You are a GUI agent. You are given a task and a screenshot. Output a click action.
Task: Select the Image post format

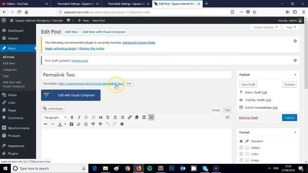click(x=241, y=160)
